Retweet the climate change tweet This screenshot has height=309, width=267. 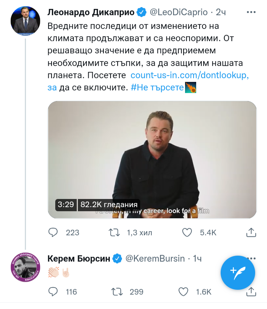pyautogui.click(x=114, y=232)
